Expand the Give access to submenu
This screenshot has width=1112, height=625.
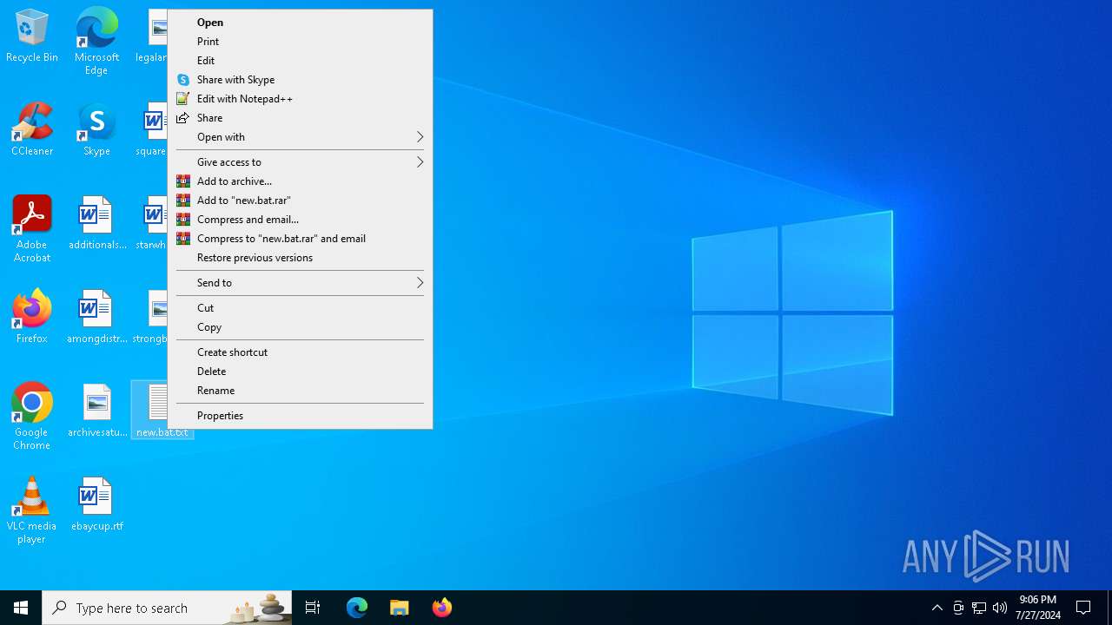click(300, 162)
